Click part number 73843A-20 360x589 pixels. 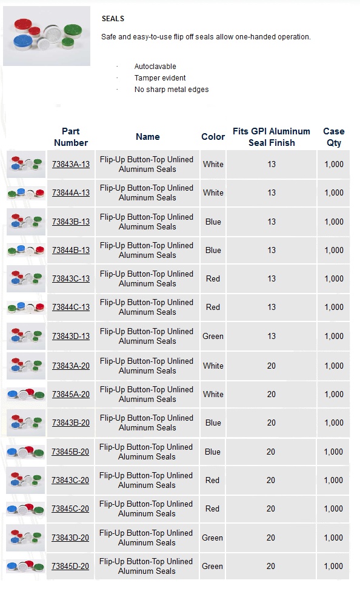click(71, 366)
